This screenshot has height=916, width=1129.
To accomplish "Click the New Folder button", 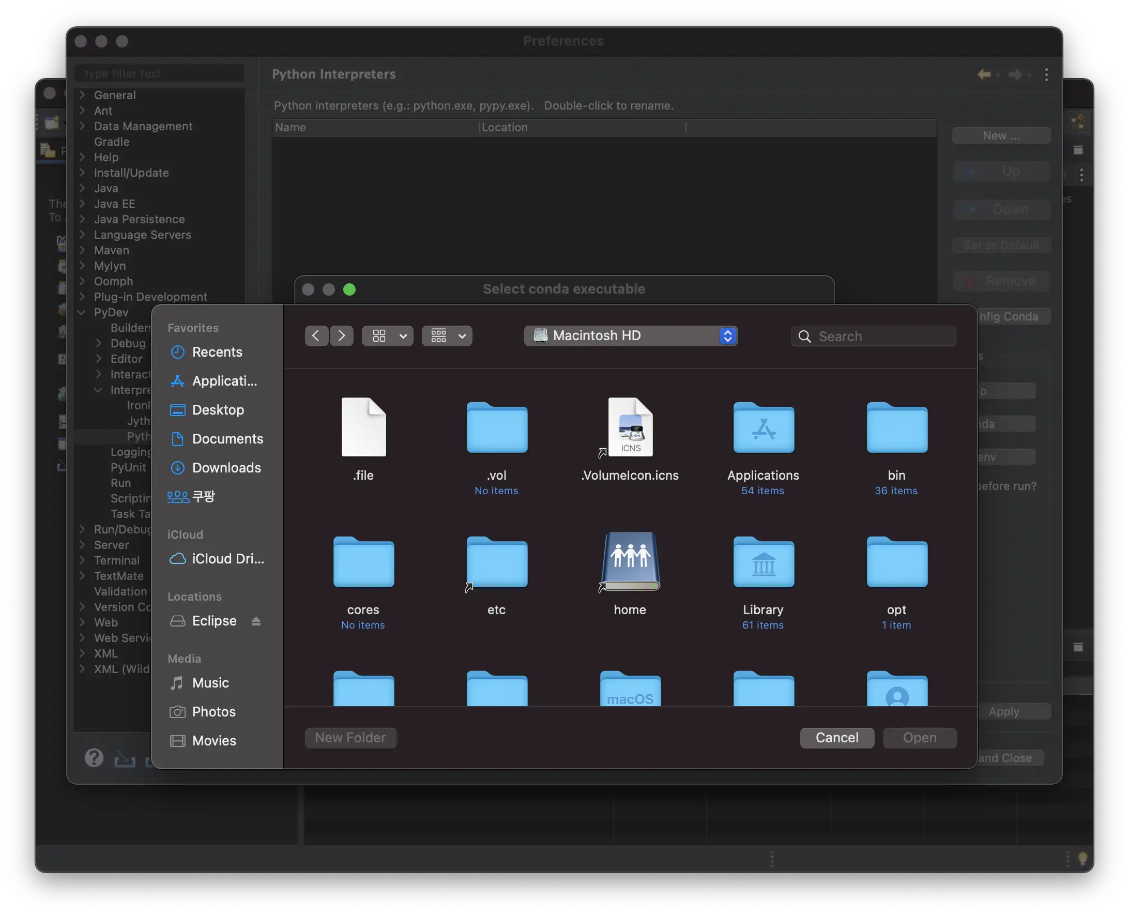I will click(x=350, y=738).
